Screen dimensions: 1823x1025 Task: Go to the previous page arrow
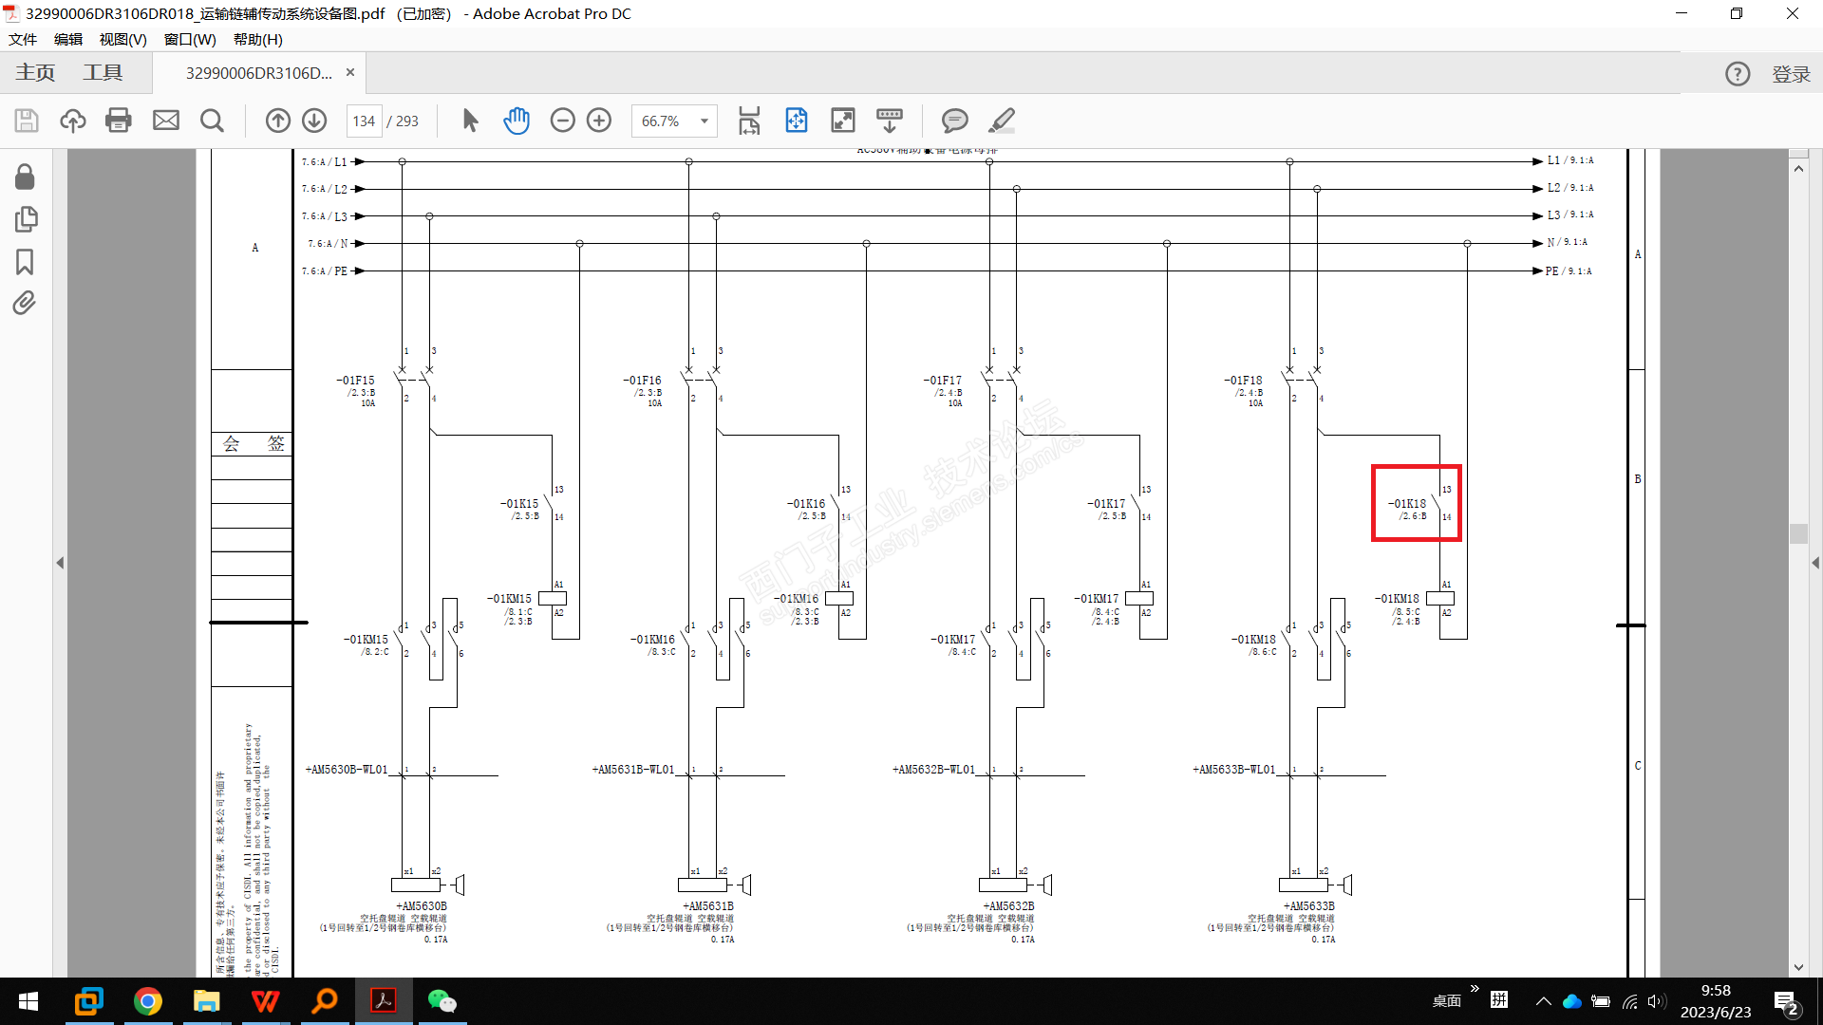click(278, 121)
